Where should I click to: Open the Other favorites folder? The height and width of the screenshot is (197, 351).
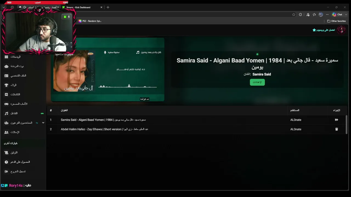click(336, 21)
